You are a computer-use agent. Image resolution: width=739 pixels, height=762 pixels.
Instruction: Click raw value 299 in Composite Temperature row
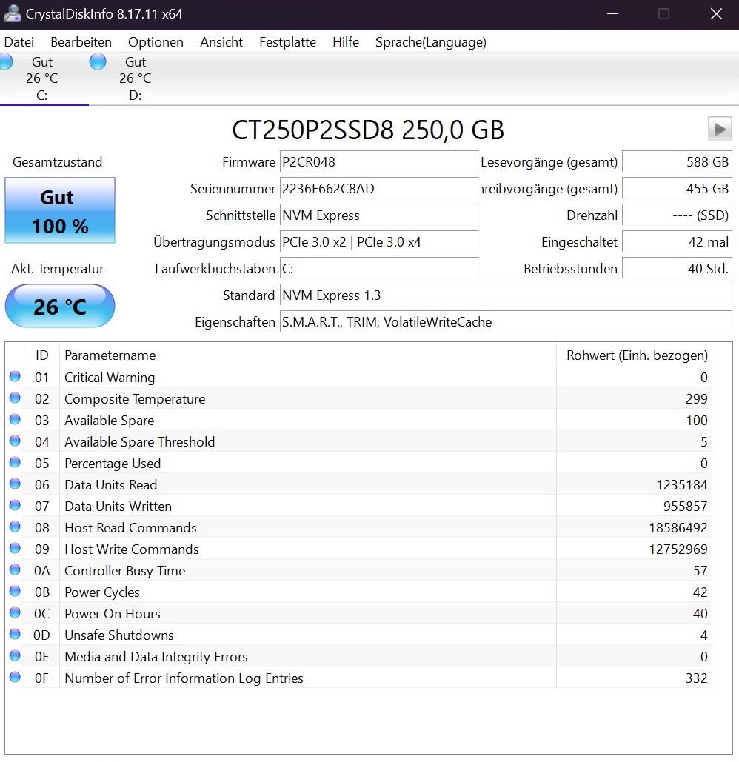pos(696,399)
